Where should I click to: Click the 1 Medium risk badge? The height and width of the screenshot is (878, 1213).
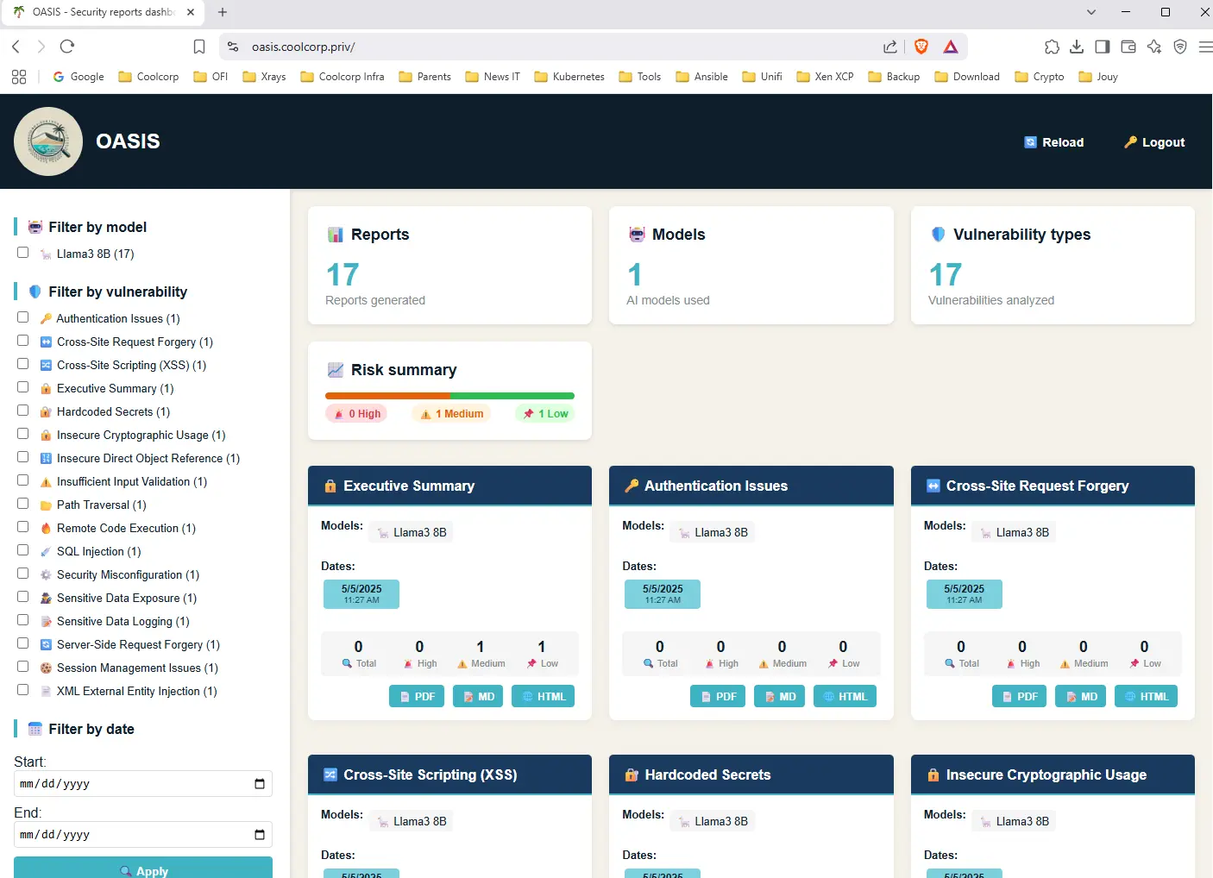click(x=451, y=414)
